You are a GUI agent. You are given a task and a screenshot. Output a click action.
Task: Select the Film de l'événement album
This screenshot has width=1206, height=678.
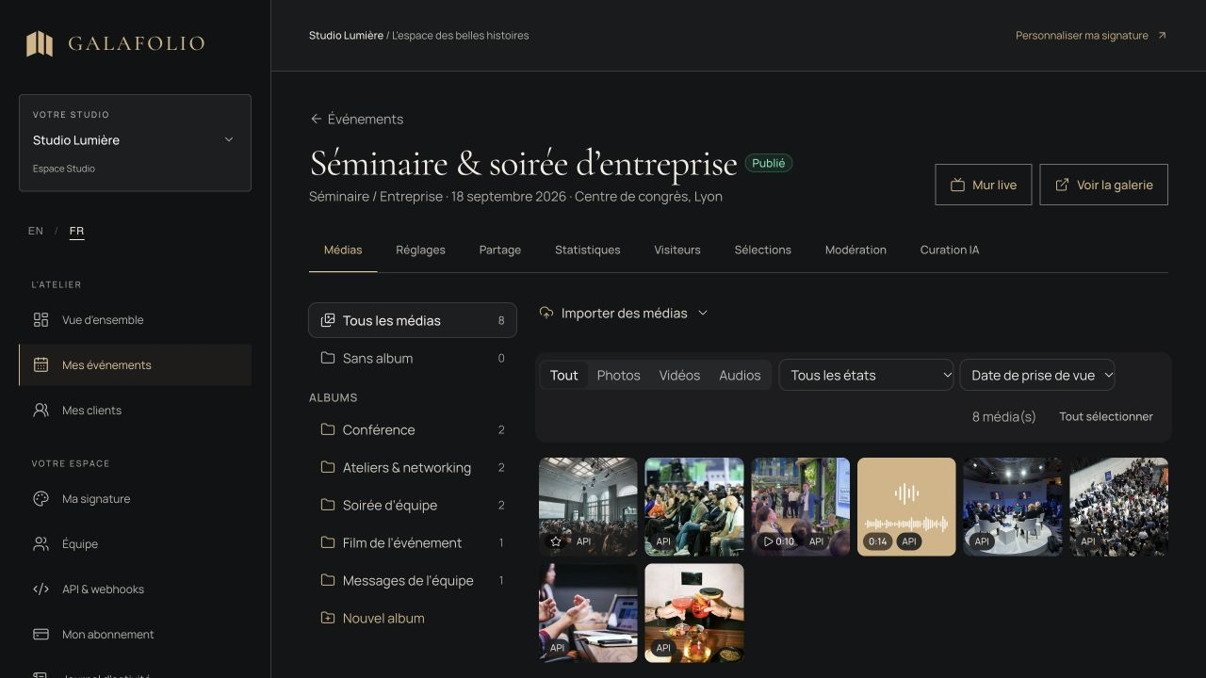pos(413,543)
